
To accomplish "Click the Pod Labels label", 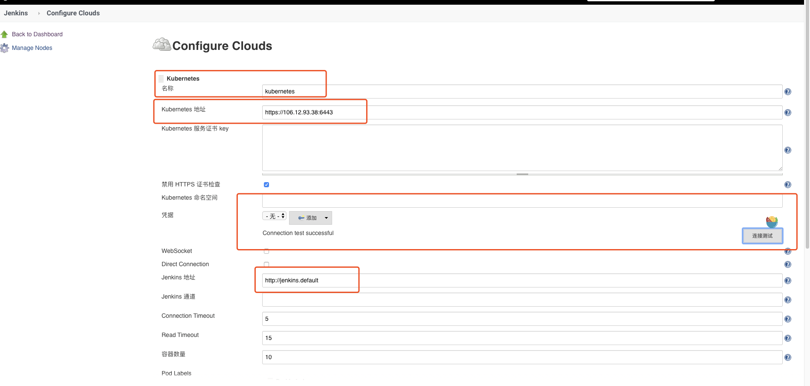I will [x=176, y=373].
